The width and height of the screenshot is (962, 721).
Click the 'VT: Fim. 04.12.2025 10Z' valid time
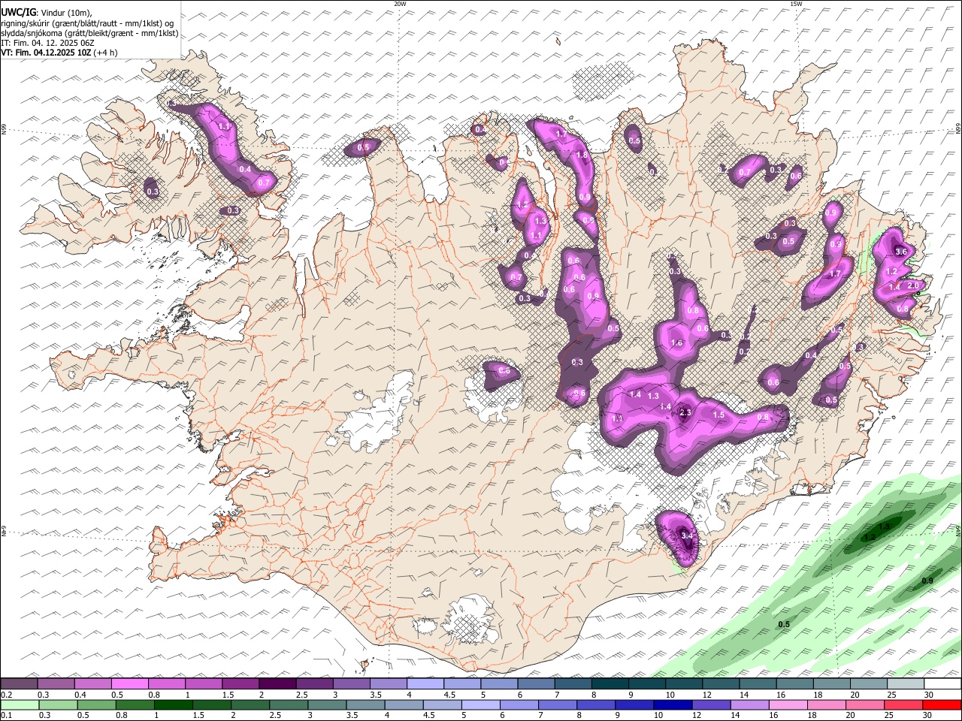tap(47, 53)
